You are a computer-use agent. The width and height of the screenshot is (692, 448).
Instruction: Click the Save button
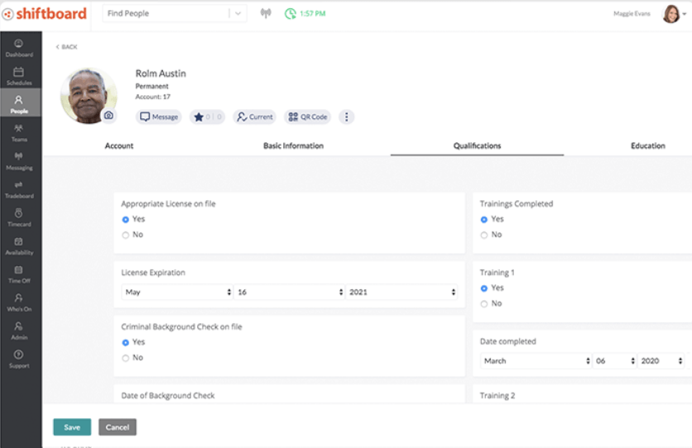(72, 427)
